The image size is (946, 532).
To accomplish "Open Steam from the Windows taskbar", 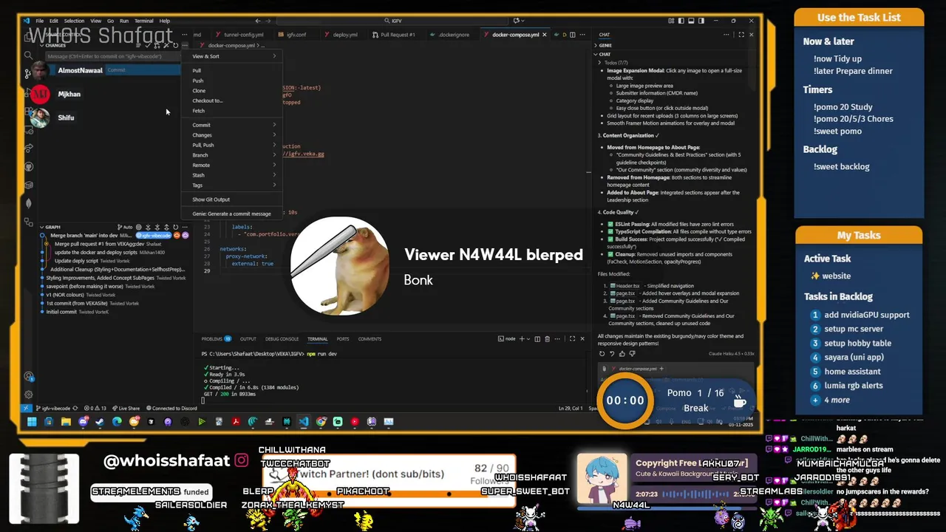I will (99, 421).
